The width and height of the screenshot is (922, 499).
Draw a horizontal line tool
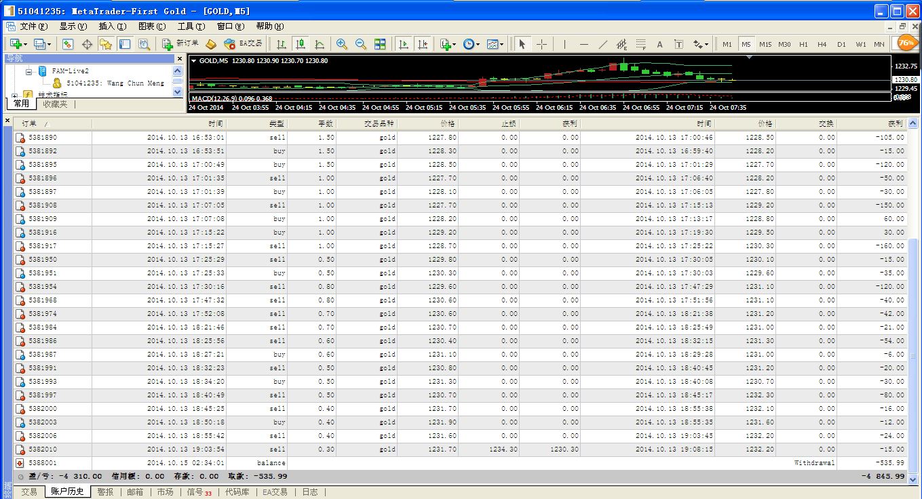point(584,44)
